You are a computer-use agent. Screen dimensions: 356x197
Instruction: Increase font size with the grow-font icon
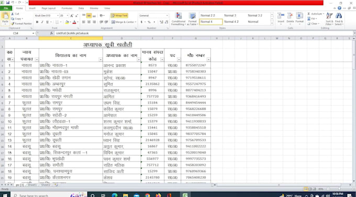tap(72, 16)
